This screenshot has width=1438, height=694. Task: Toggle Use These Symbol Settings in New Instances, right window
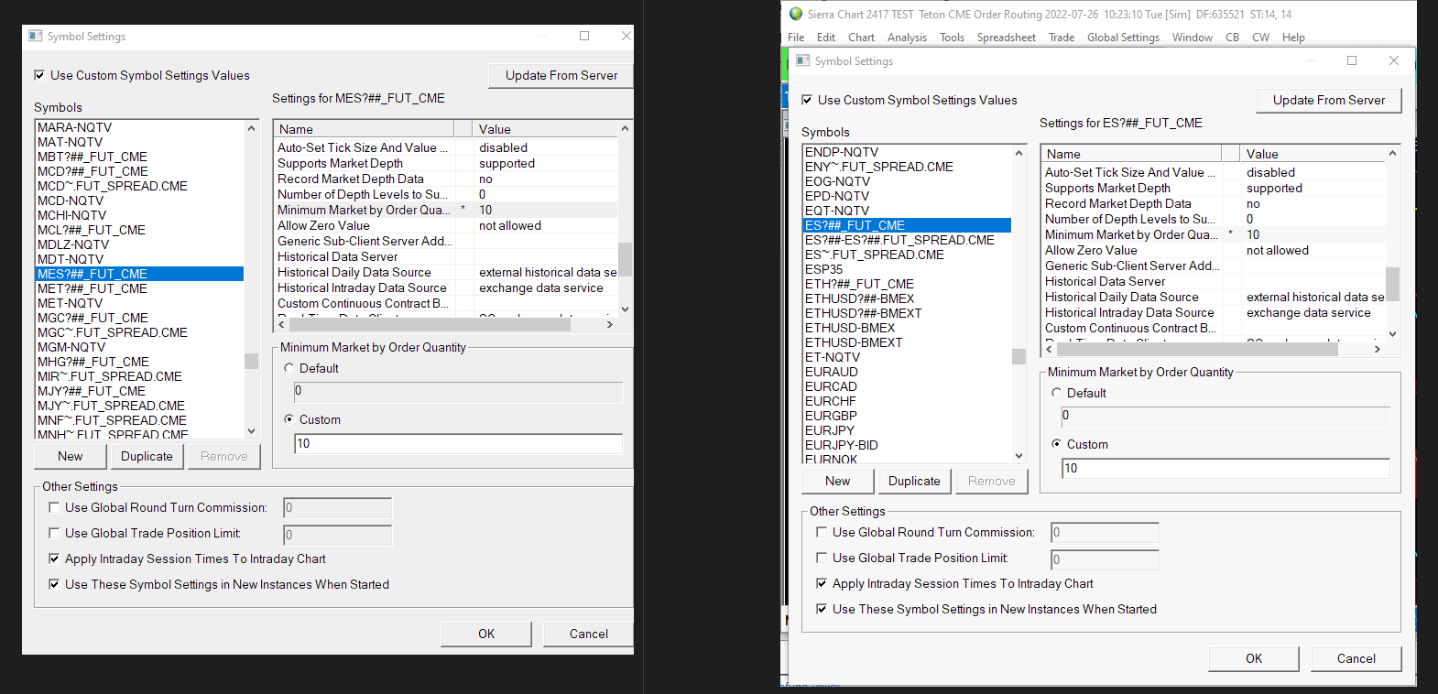point(822,609)
